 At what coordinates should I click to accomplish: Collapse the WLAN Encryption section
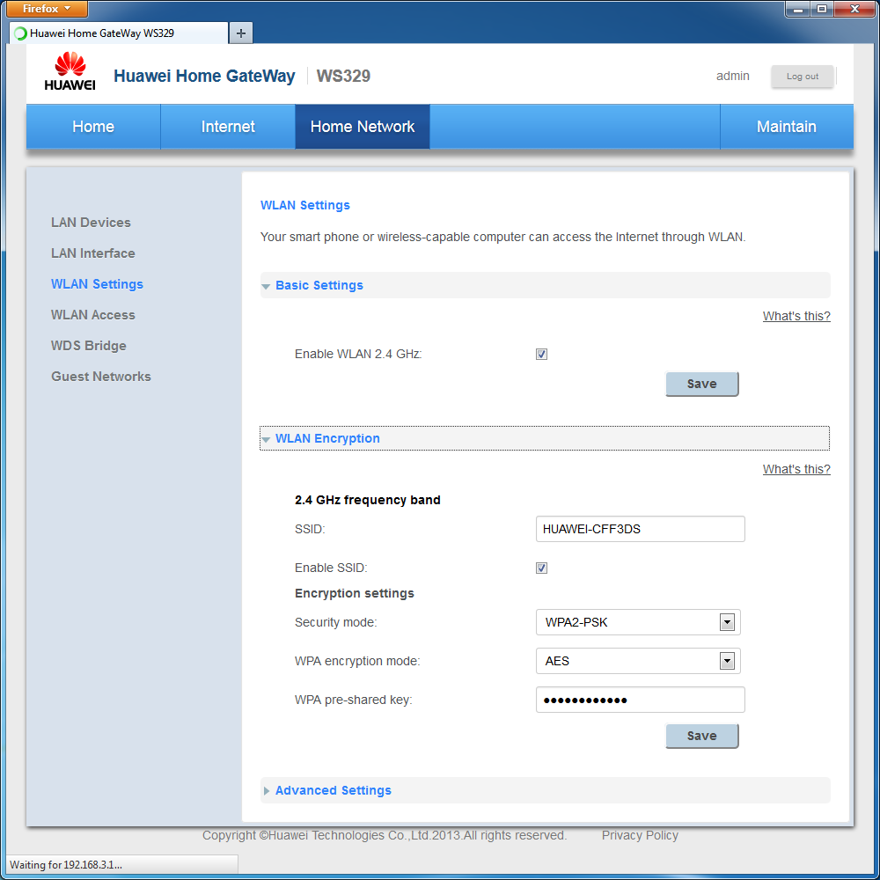(545, 438)
